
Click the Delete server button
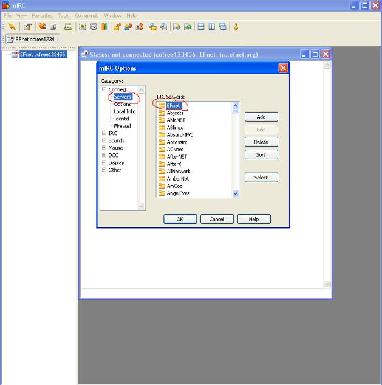click(x=261, y=142)
